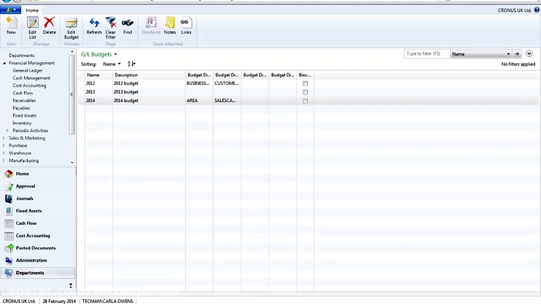Select Cost Accounting in the tree
Viewport: 541px width, 304px height.
[x=29, y=85]
